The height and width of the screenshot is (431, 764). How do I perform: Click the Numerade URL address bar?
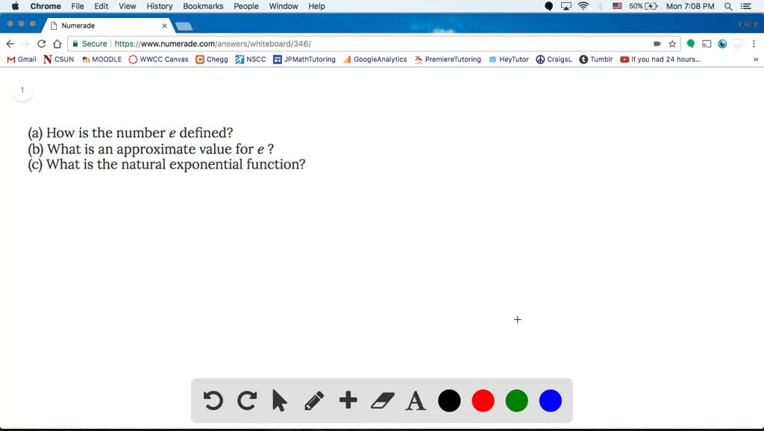click(374, 44)
